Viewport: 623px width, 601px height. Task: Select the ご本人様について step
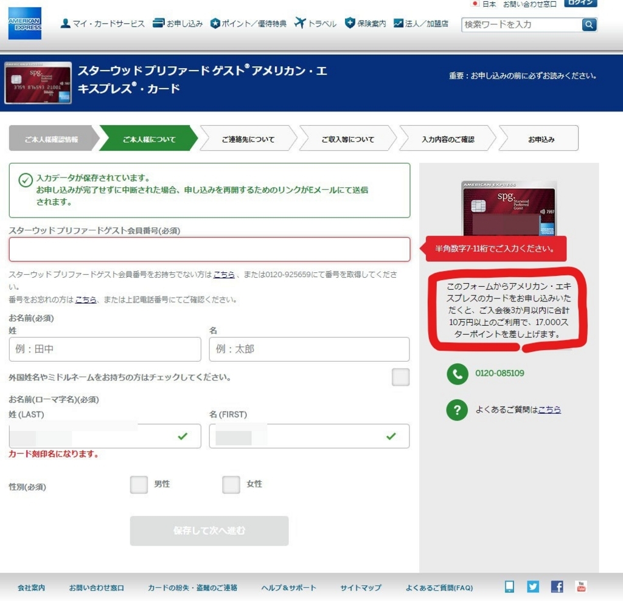tap(148, 139)
